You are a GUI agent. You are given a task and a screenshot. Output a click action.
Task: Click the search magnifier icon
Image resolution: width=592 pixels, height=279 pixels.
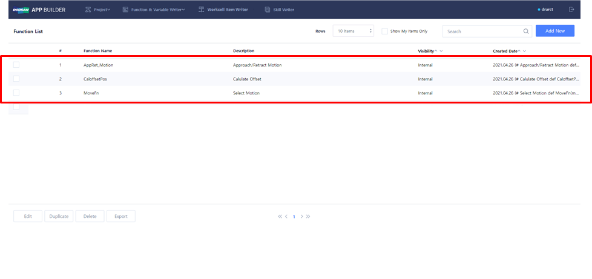click(525, 31)
